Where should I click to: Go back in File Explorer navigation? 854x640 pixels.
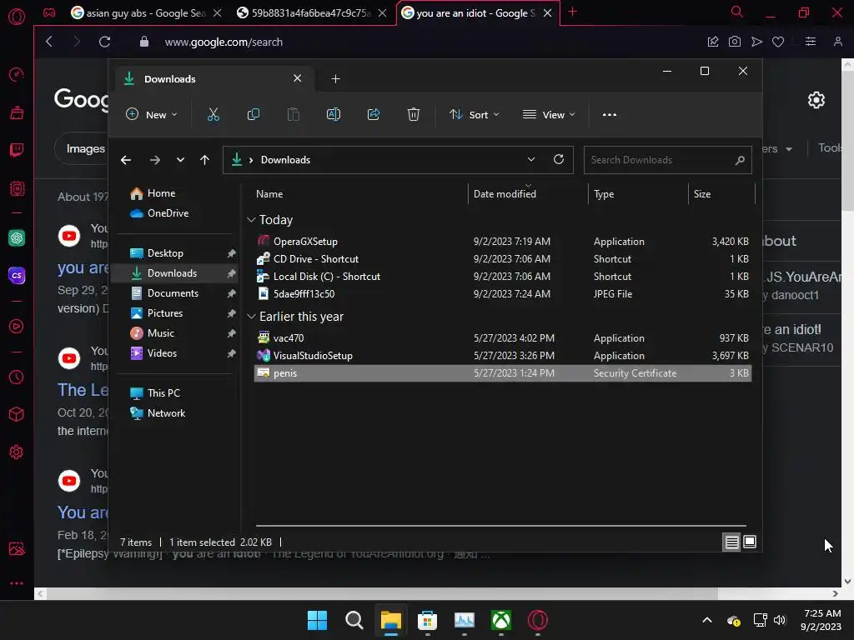pyautogui.click(x=126, y=159)
